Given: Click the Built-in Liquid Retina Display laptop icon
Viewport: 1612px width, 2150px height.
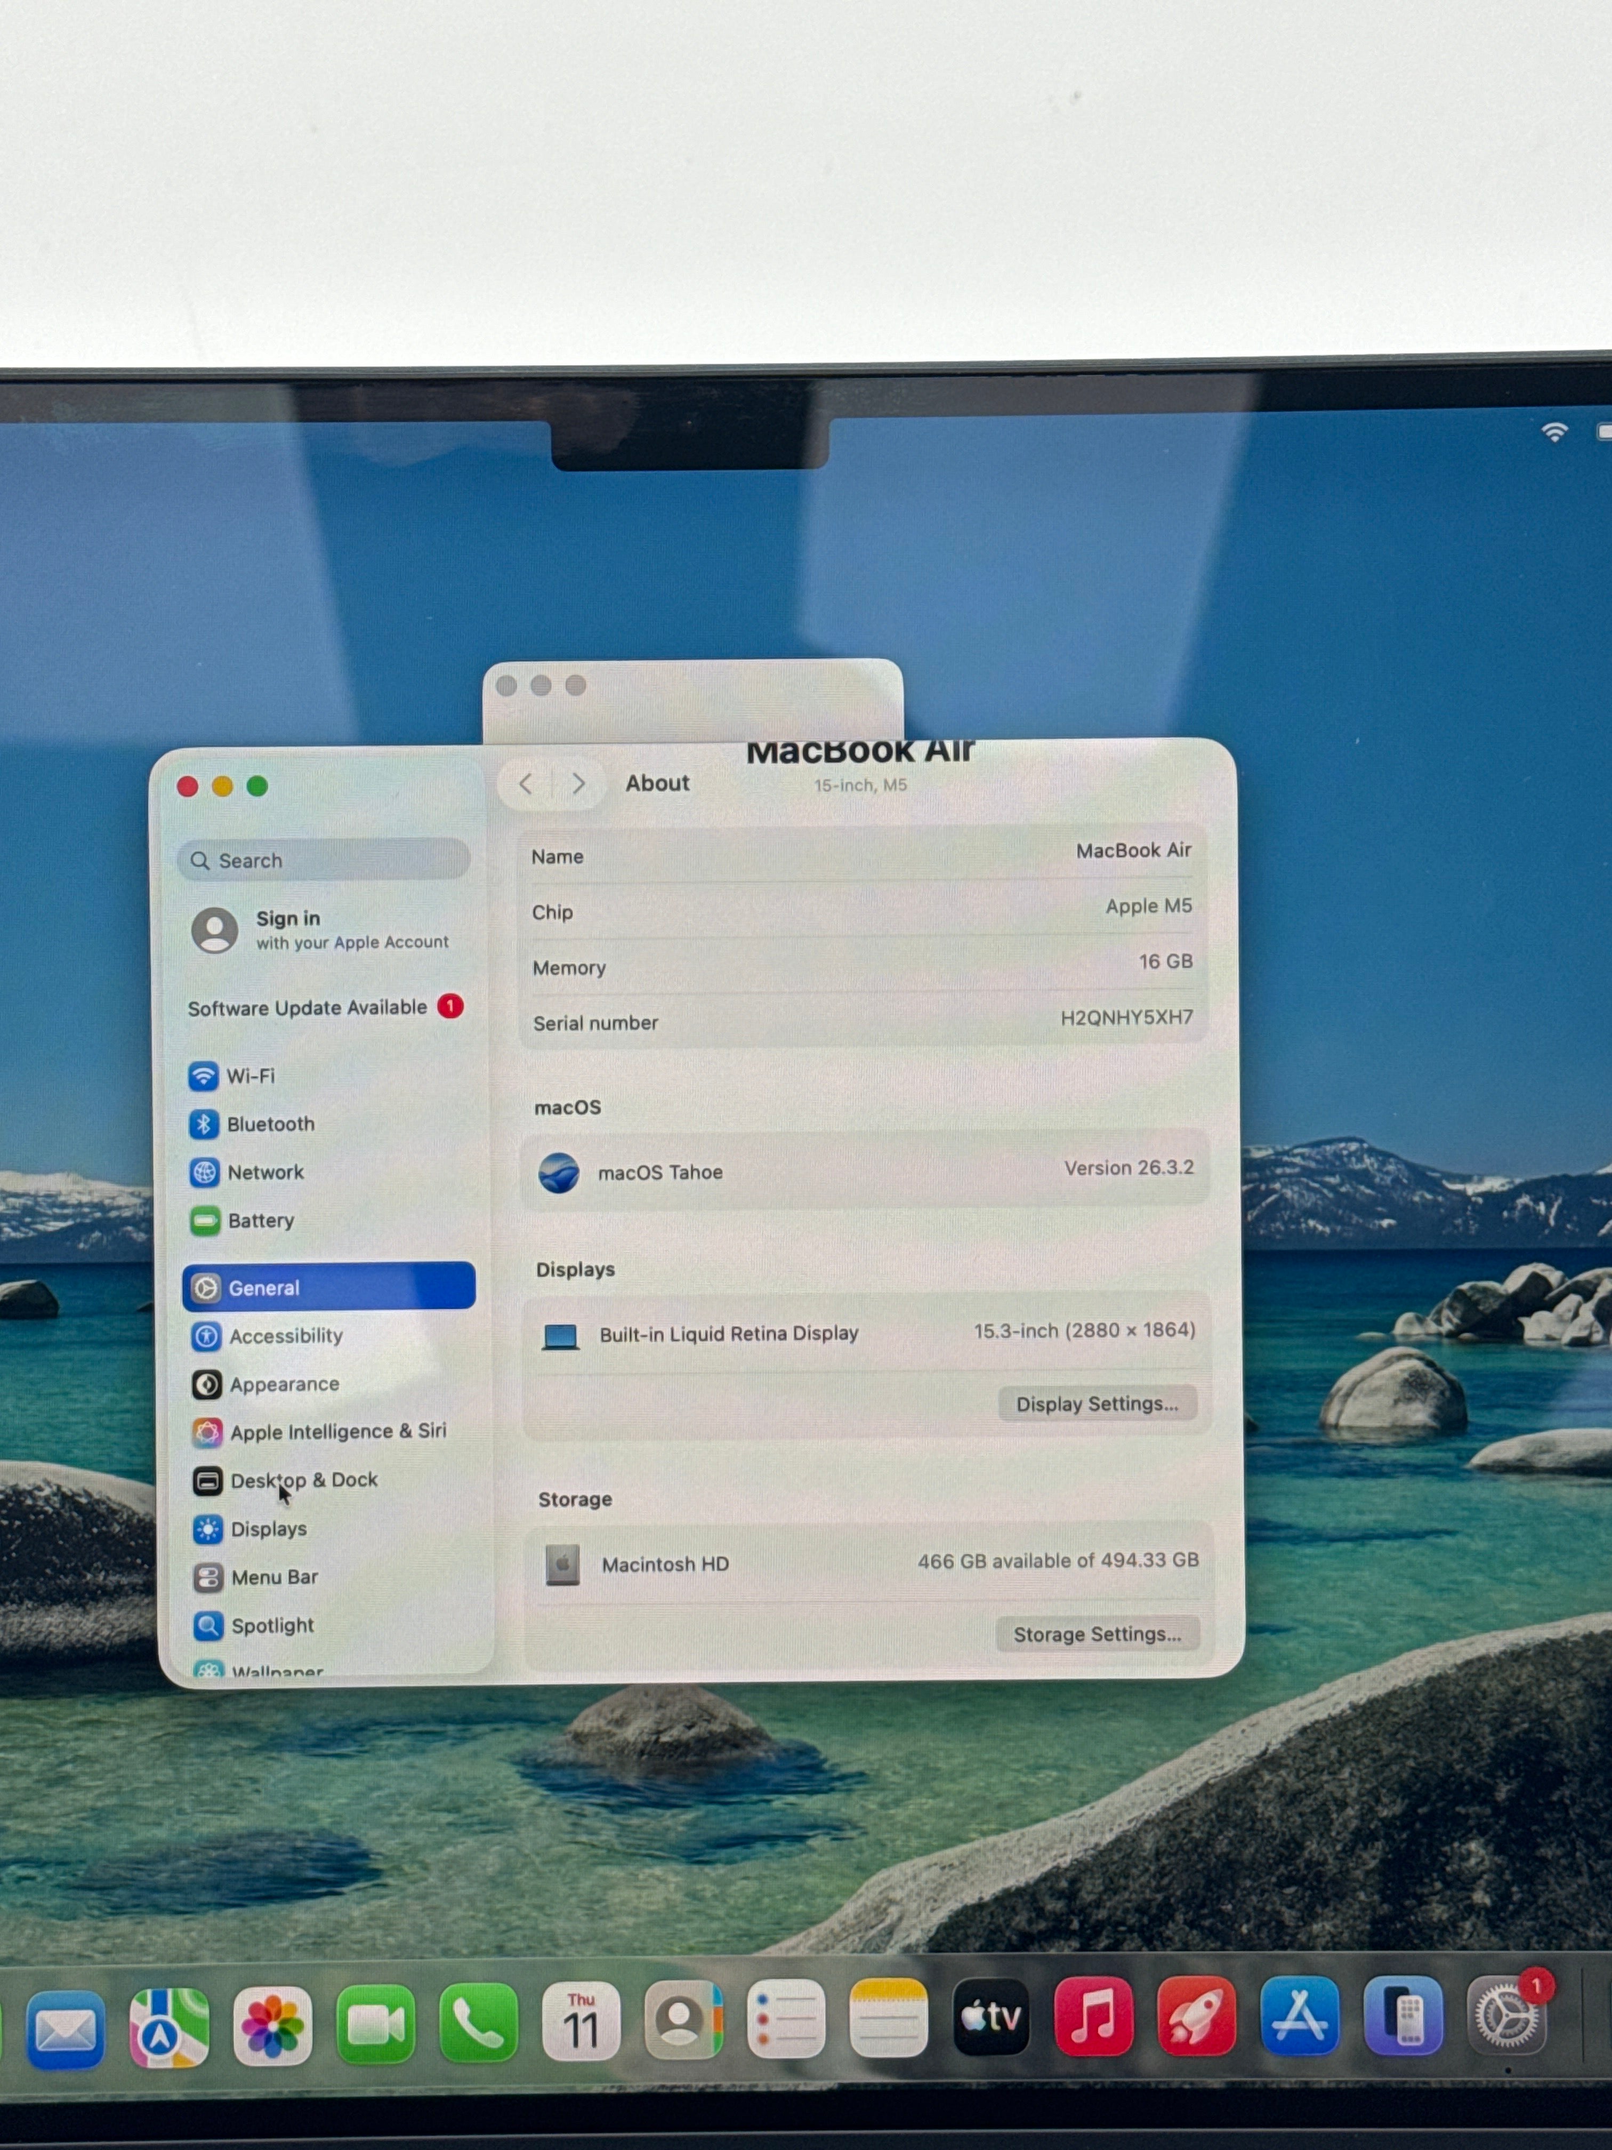Looking at the screenshot, I should (x=561, y=1337).
